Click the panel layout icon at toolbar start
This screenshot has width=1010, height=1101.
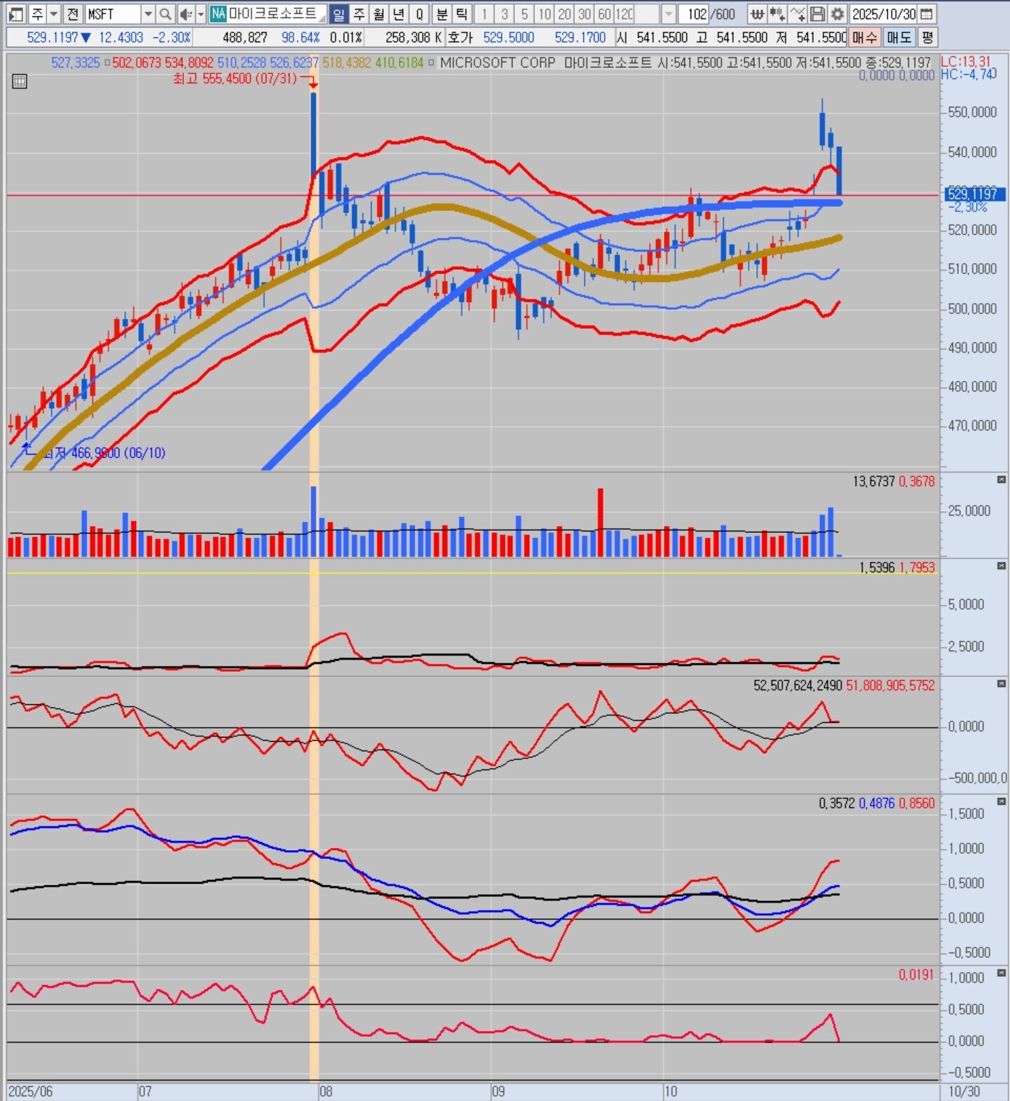coord(16,13)
